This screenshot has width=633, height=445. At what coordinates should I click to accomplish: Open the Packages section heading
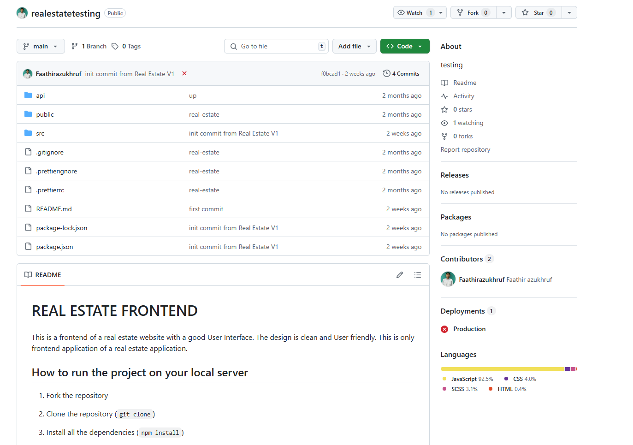click(456, 217)
